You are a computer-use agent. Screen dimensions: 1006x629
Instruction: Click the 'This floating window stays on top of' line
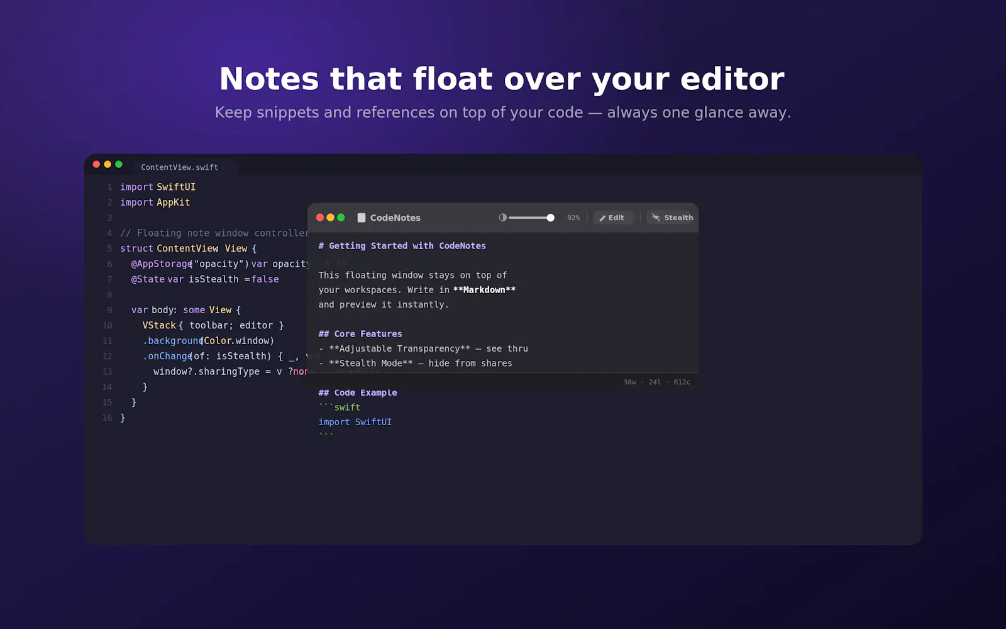click(412, 276)
